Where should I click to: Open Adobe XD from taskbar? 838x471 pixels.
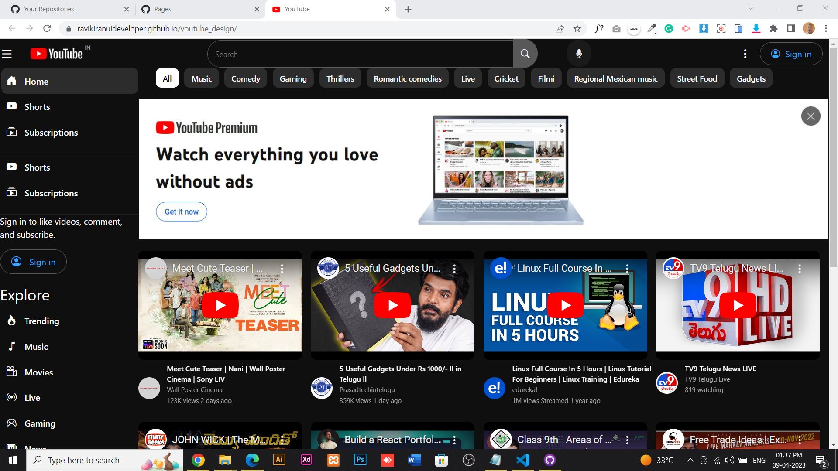click(x=306, y=460)
